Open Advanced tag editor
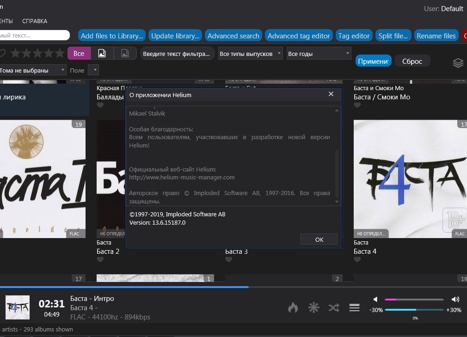The height and width of the screenshot is (337, 467). [299, 36]
